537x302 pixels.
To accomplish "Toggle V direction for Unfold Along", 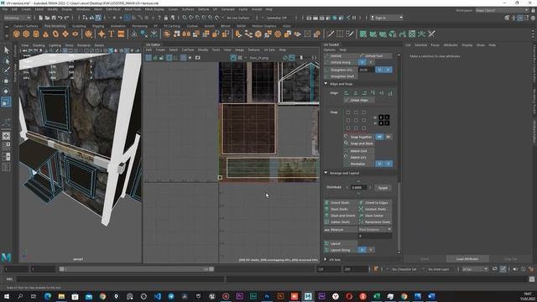I will pos(371,62).
